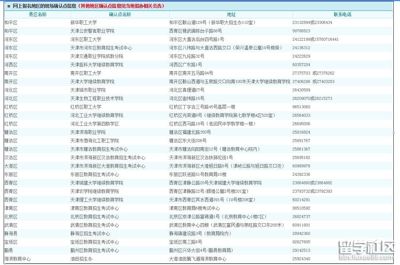Click the address 塘沽区福建北路350号
The height and width of the screenshot is (265, 400).
(x=190, y=132)
